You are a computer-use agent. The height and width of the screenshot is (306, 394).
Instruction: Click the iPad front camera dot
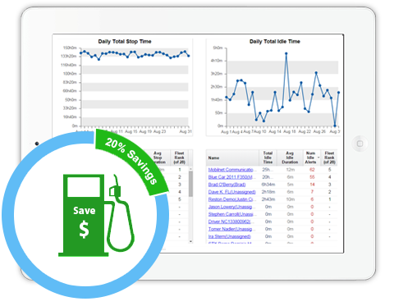tap(37, 144)
